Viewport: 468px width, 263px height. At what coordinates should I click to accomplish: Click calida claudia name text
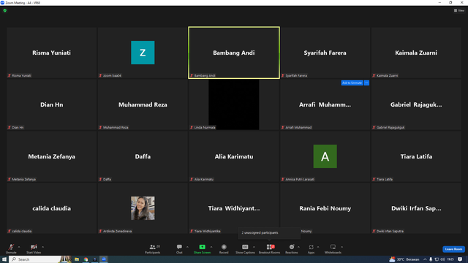point(52,208)
